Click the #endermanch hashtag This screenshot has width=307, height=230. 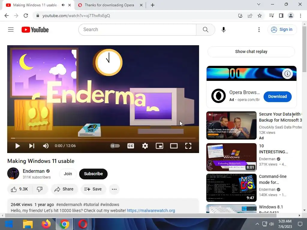coord(69,205)
